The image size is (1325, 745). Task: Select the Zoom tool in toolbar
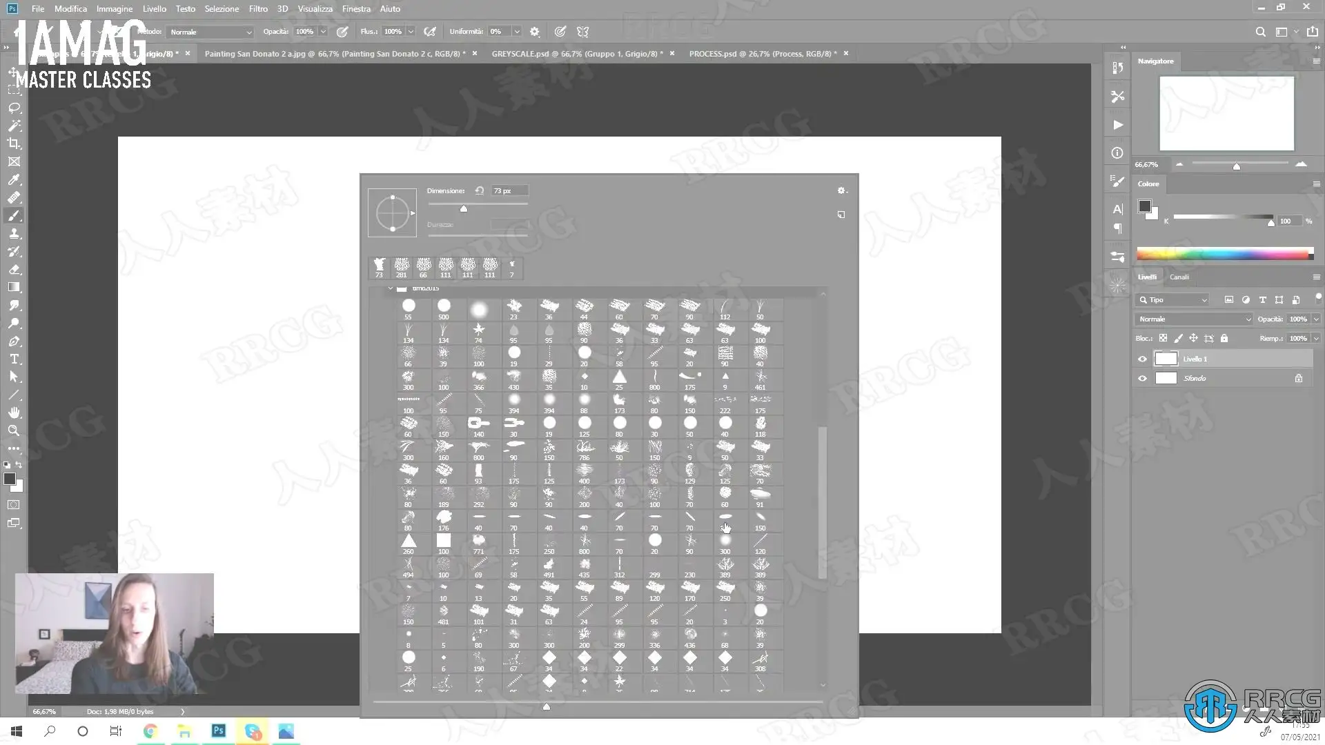pos(14,431)
